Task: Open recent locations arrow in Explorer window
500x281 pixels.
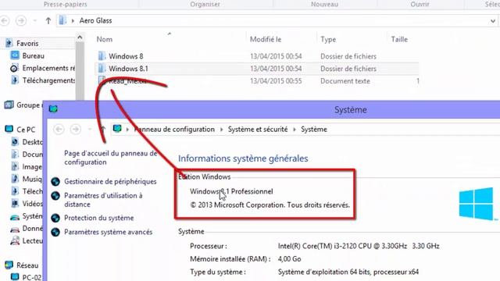Action: pyautogui.click(x=35, y=21)
